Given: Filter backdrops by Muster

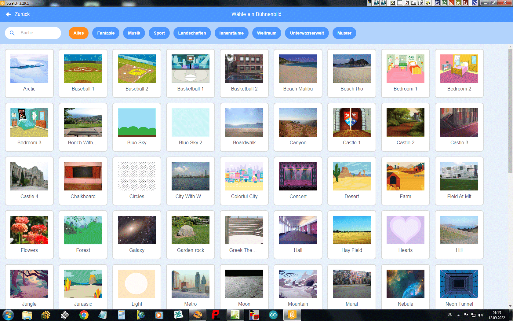Looking at the screenshot, I should click(344, 33).
